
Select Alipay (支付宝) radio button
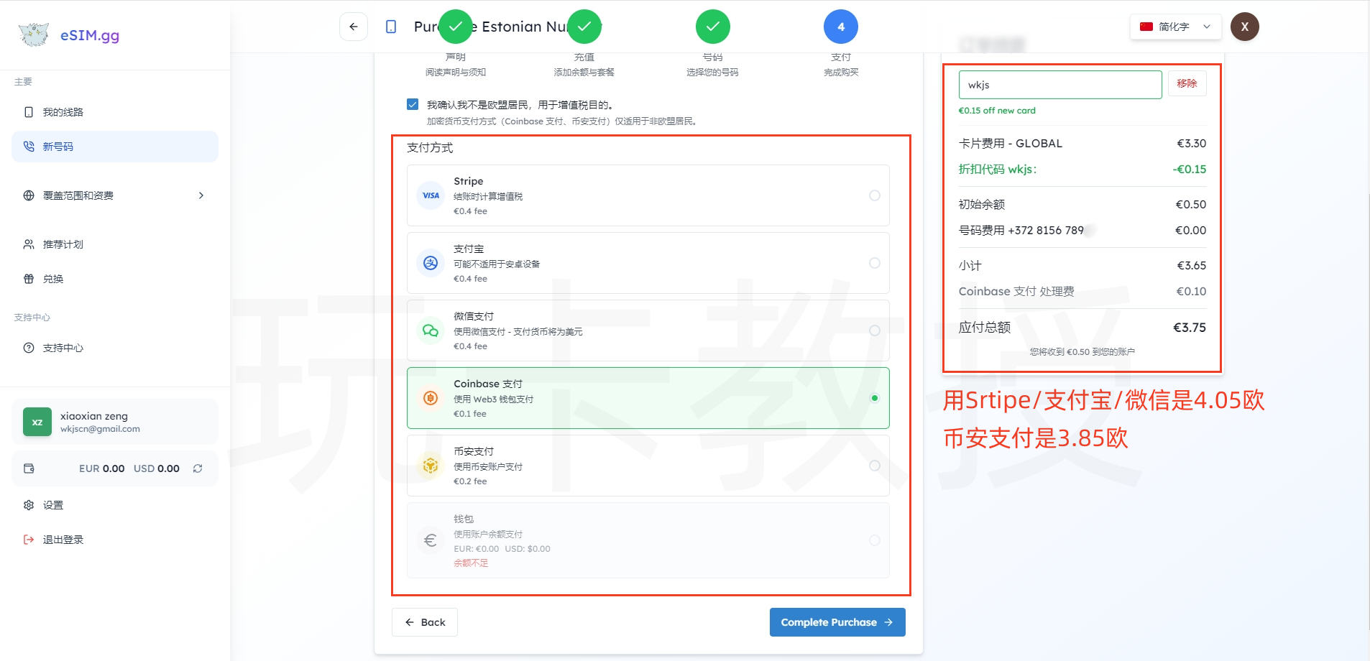[x=875, y=263]
